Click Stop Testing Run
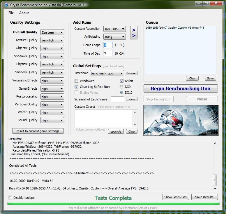 [x=158, y=99]
